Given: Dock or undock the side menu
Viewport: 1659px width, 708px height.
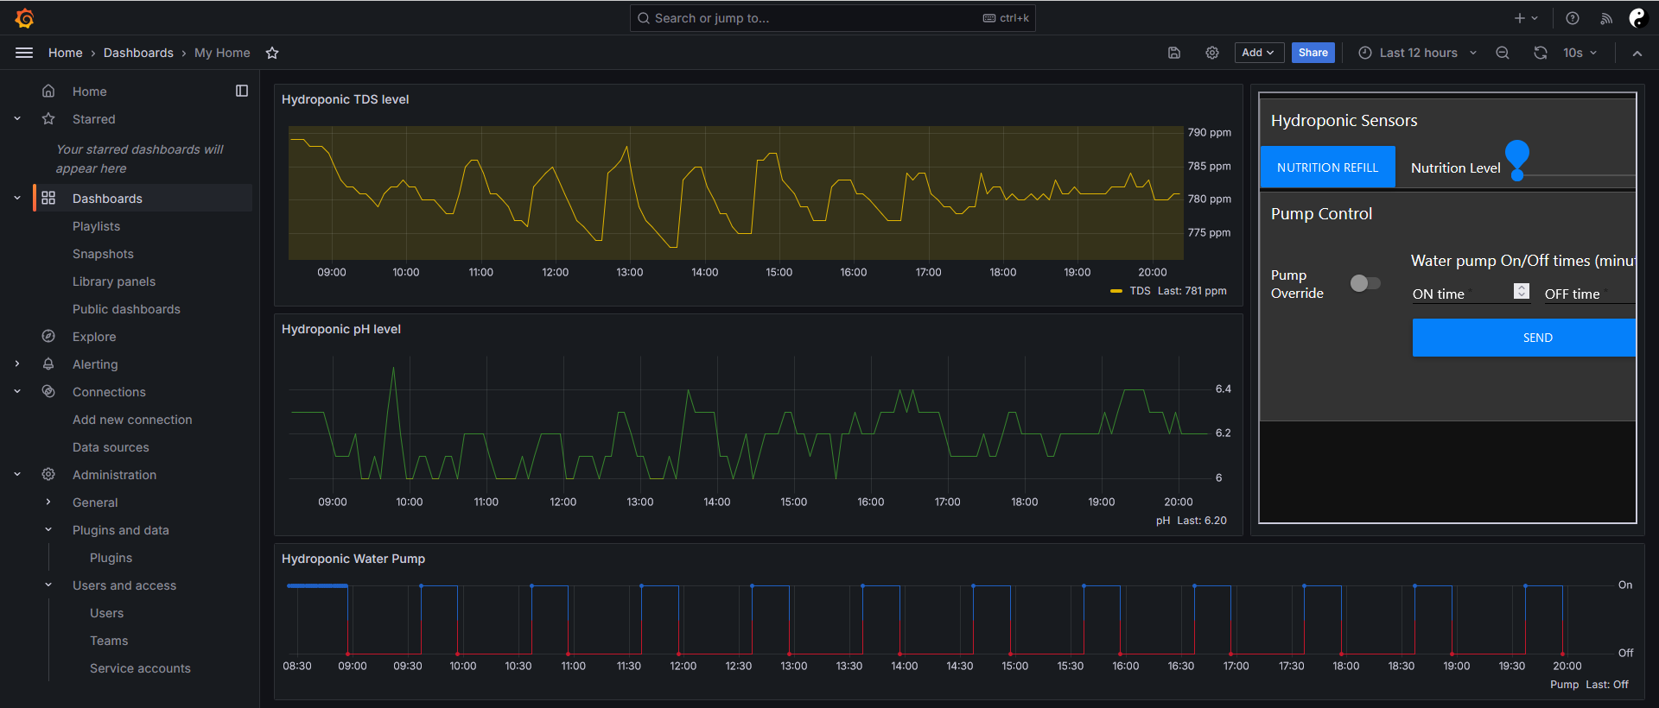Looking at the screenshot, I should click(242, 91).
